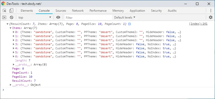The width and height of the screenshot is (215, 99).
Task: Select the PageCount: 1 property
Action: click(22, 73)
